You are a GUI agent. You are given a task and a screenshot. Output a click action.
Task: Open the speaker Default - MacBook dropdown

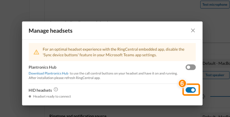216,63
